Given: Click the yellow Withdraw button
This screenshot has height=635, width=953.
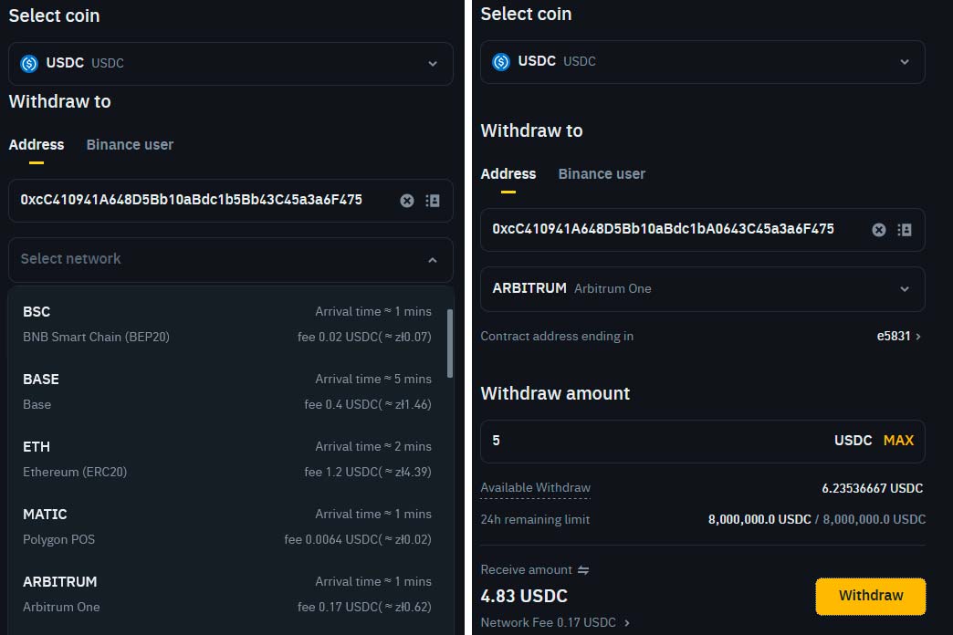Looking at the screenshot, I should click(x=870, y=596).
